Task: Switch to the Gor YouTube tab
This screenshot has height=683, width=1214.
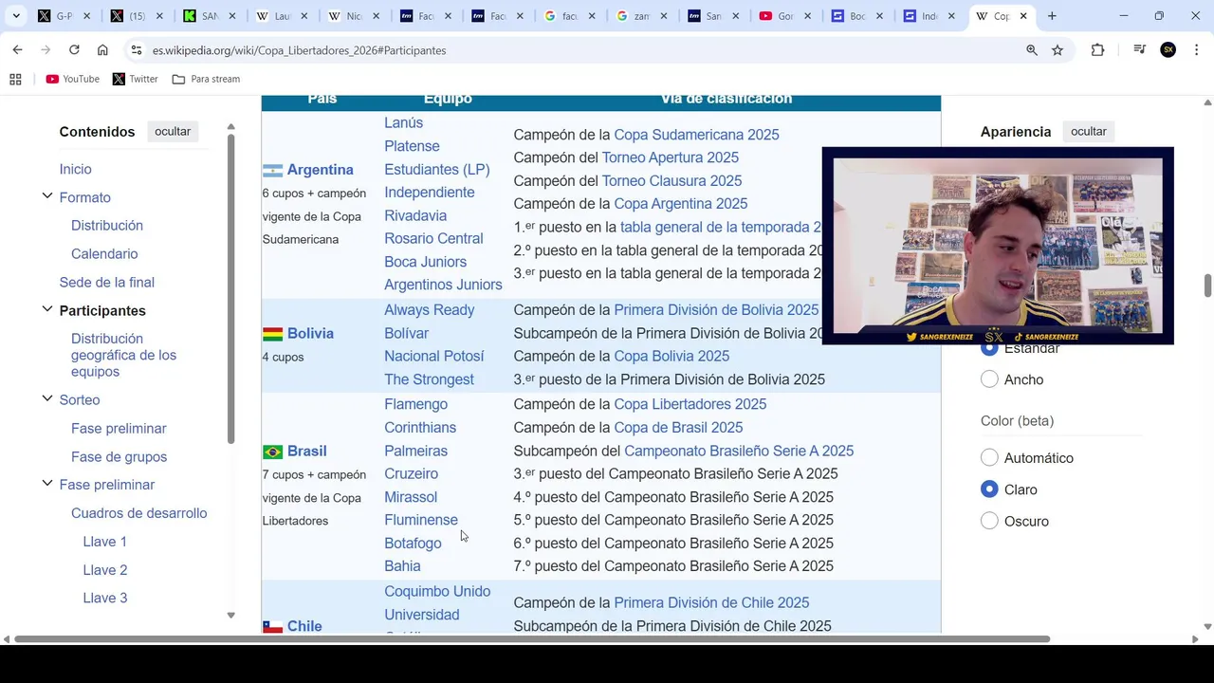Action: tap(783, 16)
